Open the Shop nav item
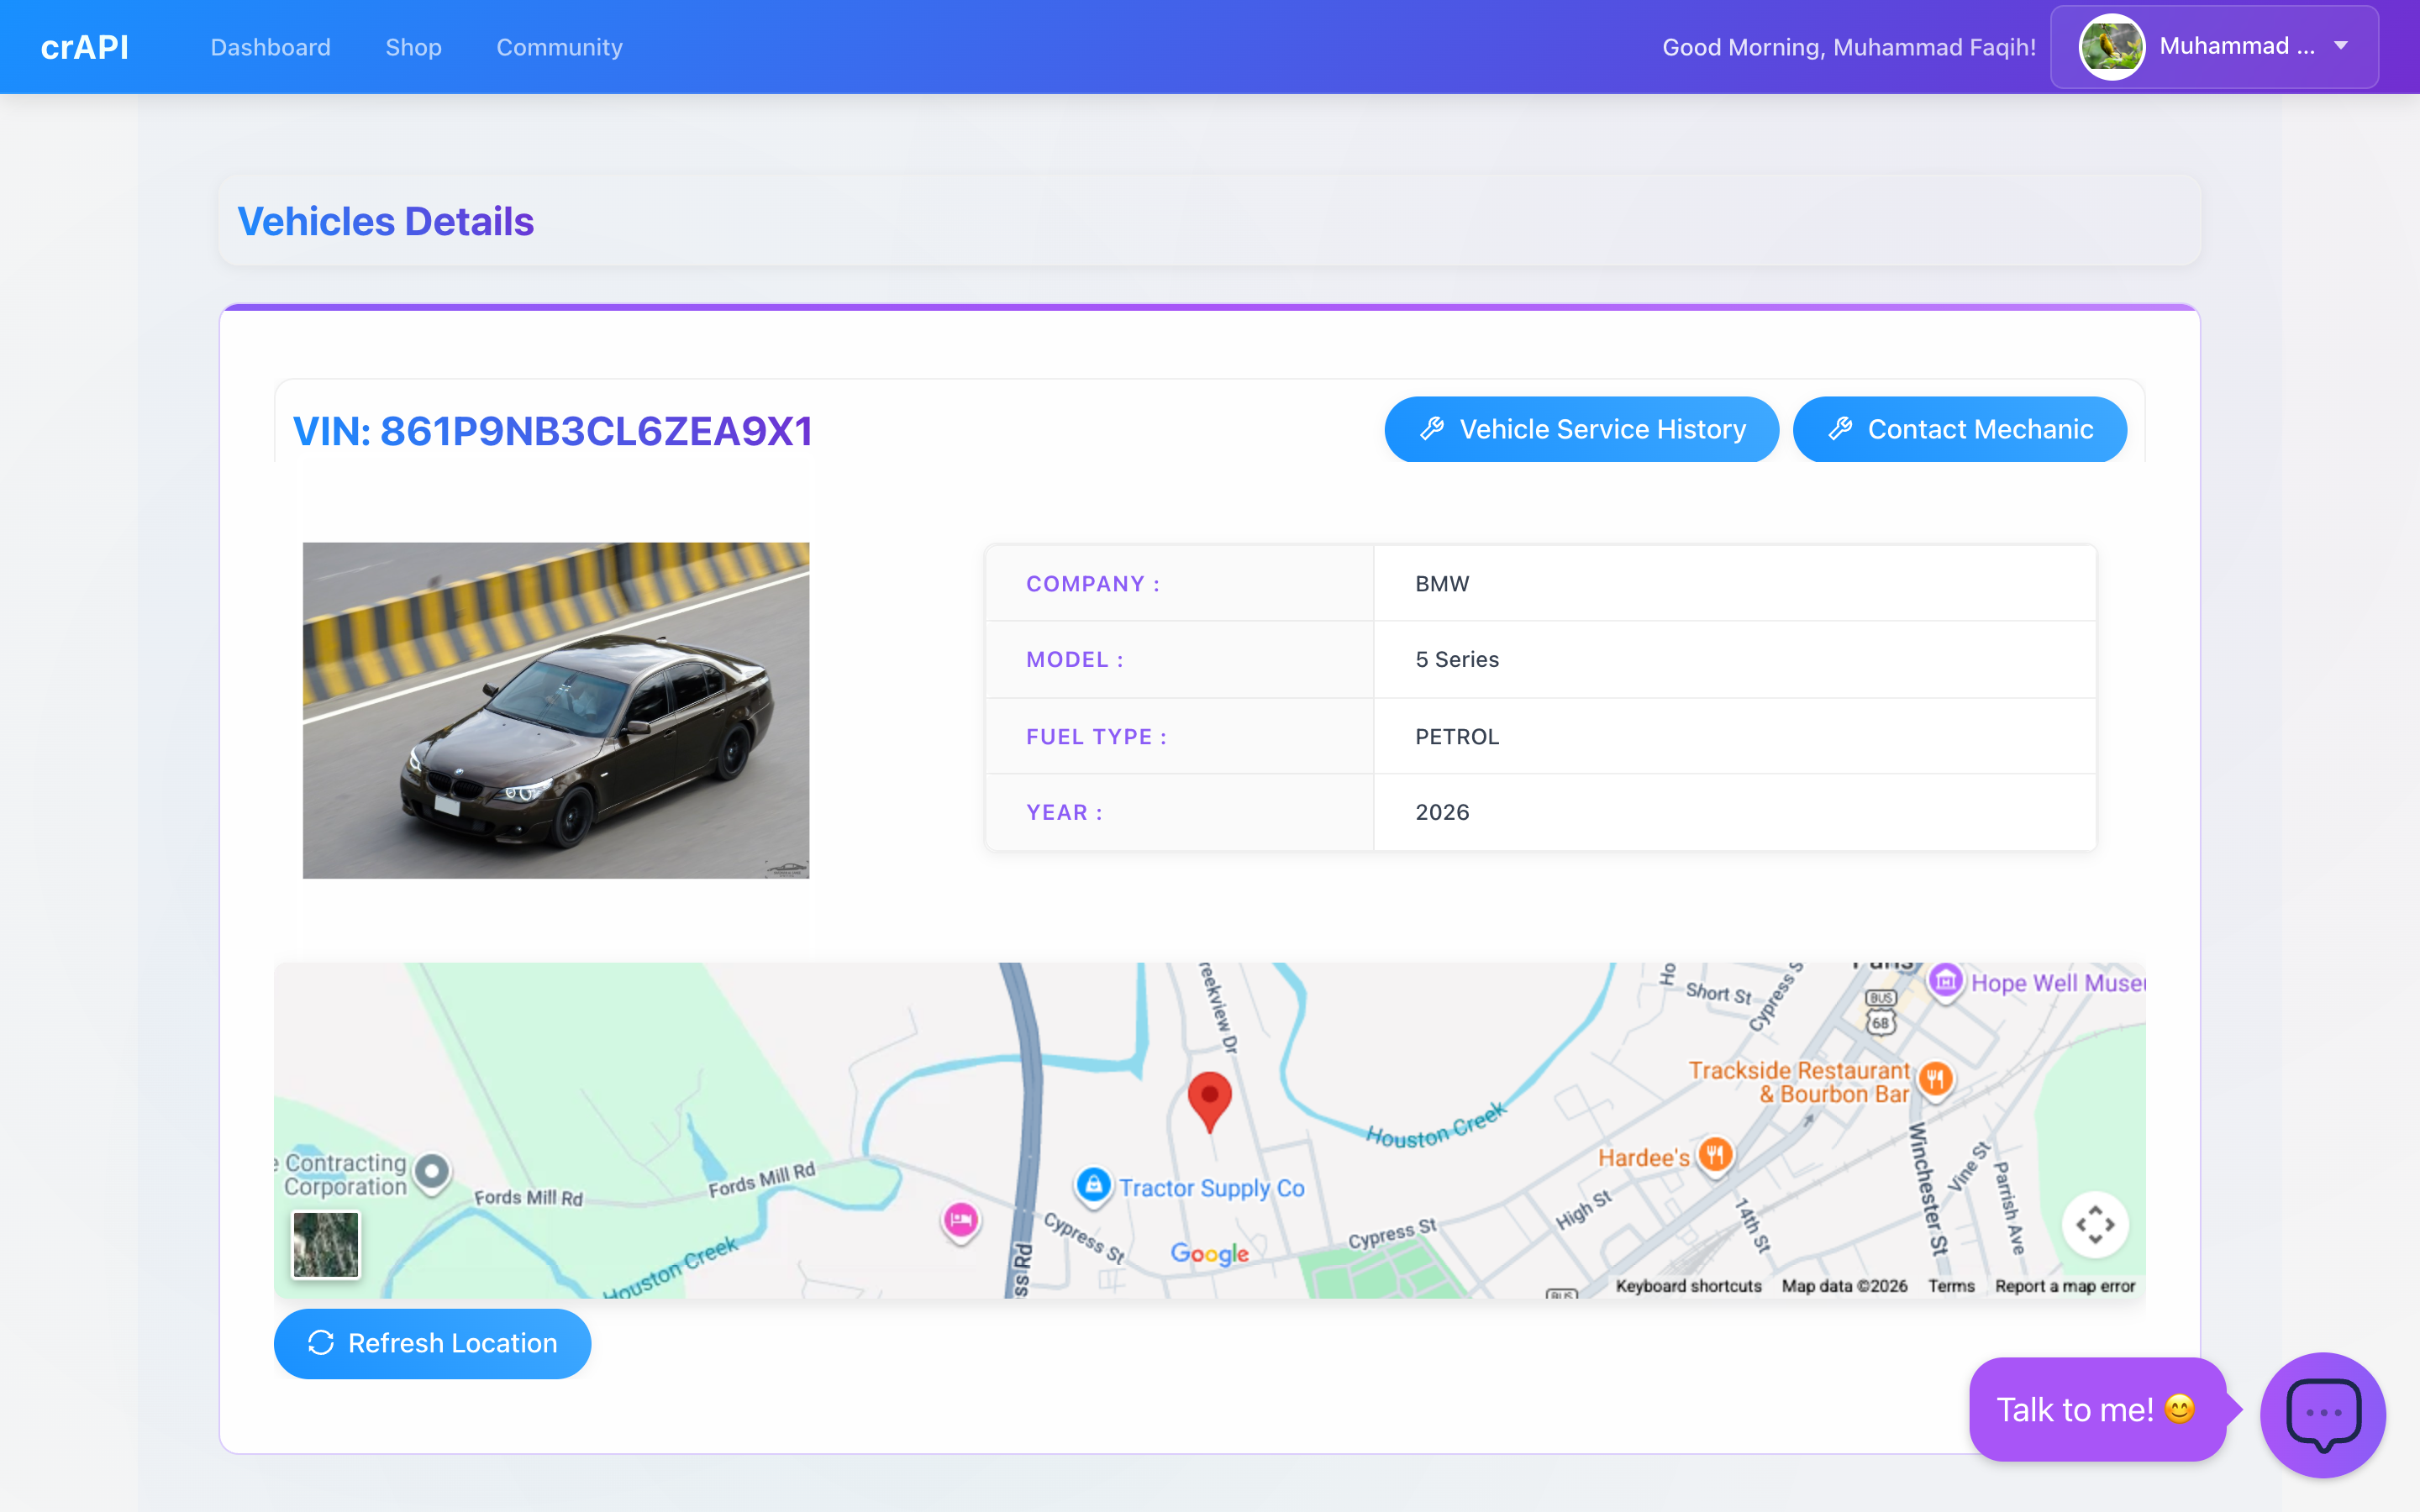2420x1512 pixels. [x=413, y=47]
